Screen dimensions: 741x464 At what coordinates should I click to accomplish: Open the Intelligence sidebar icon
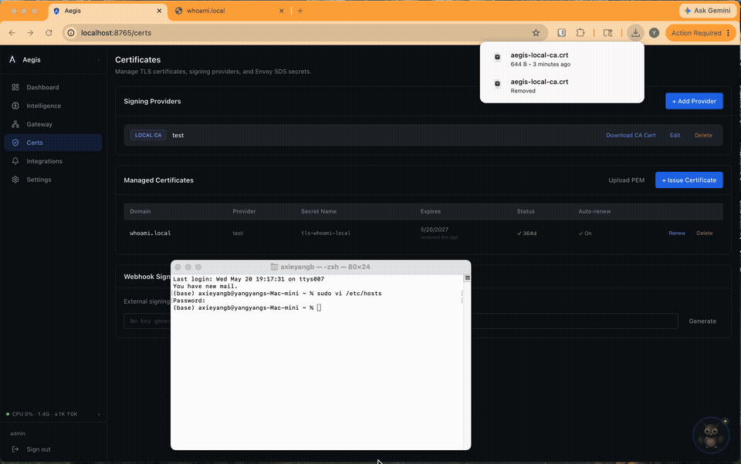coord(15,106)
